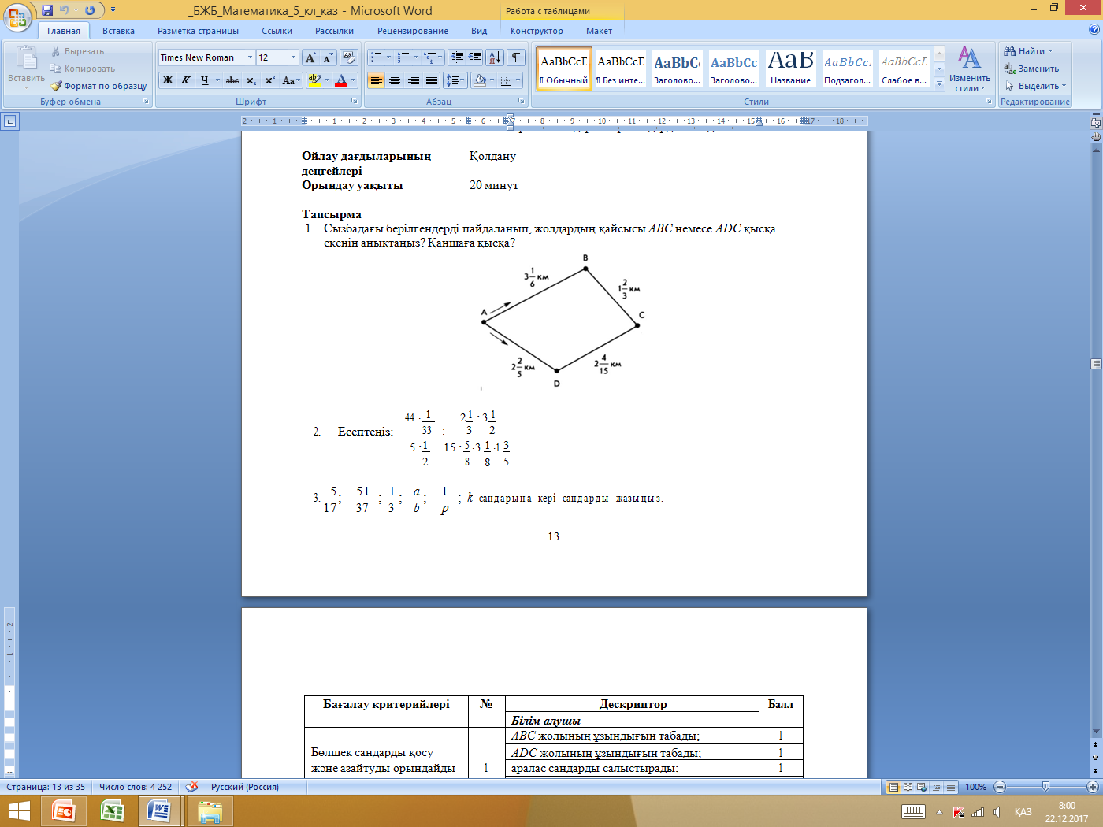Screen dimensions: 1103x827
Task: Open the Рецензирование ribbon tab
Action: pos(413,31)
